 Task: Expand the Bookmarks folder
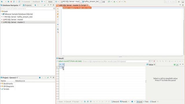(x=1, y=83)
